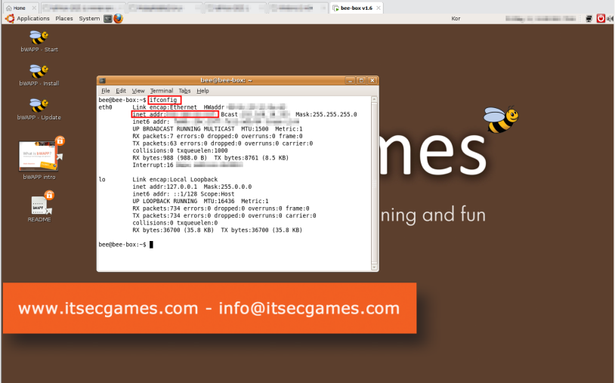Screen dimensions: 615x383
Task: Open the terminal Help menu
Action: coord(202,91)
